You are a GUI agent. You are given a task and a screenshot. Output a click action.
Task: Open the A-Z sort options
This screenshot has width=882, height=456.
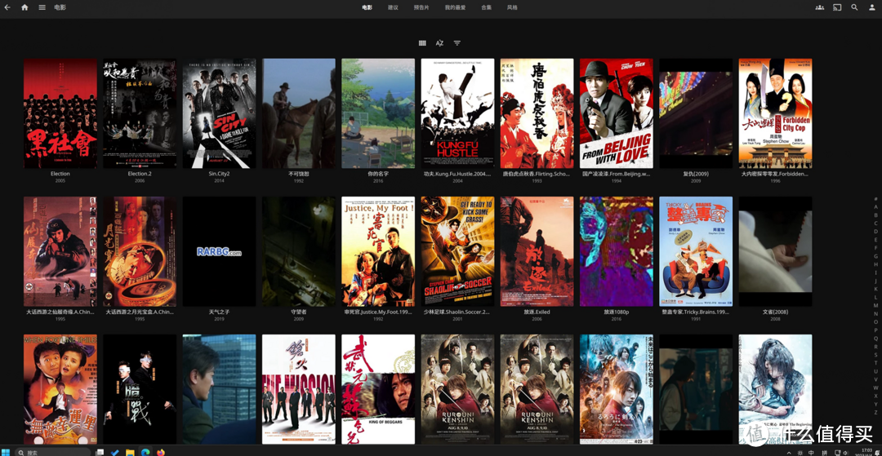point(440,43)
